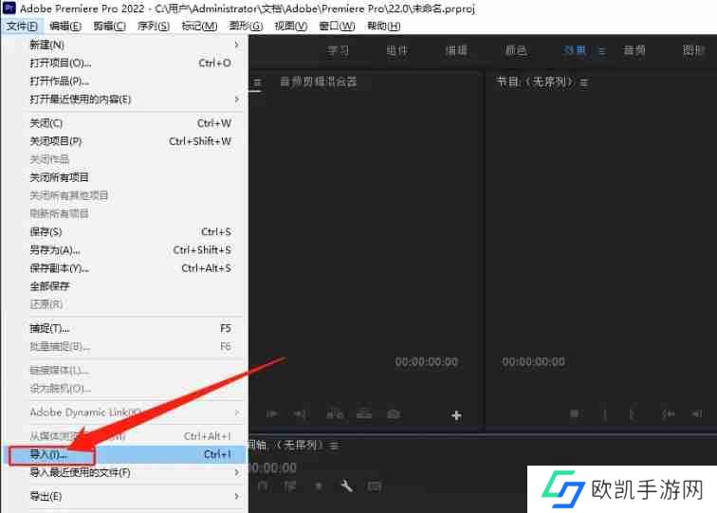Expand the 新建(N) submenu
Image resolution: width=717 pixels, height=513 pixels.
pos(236,45)
